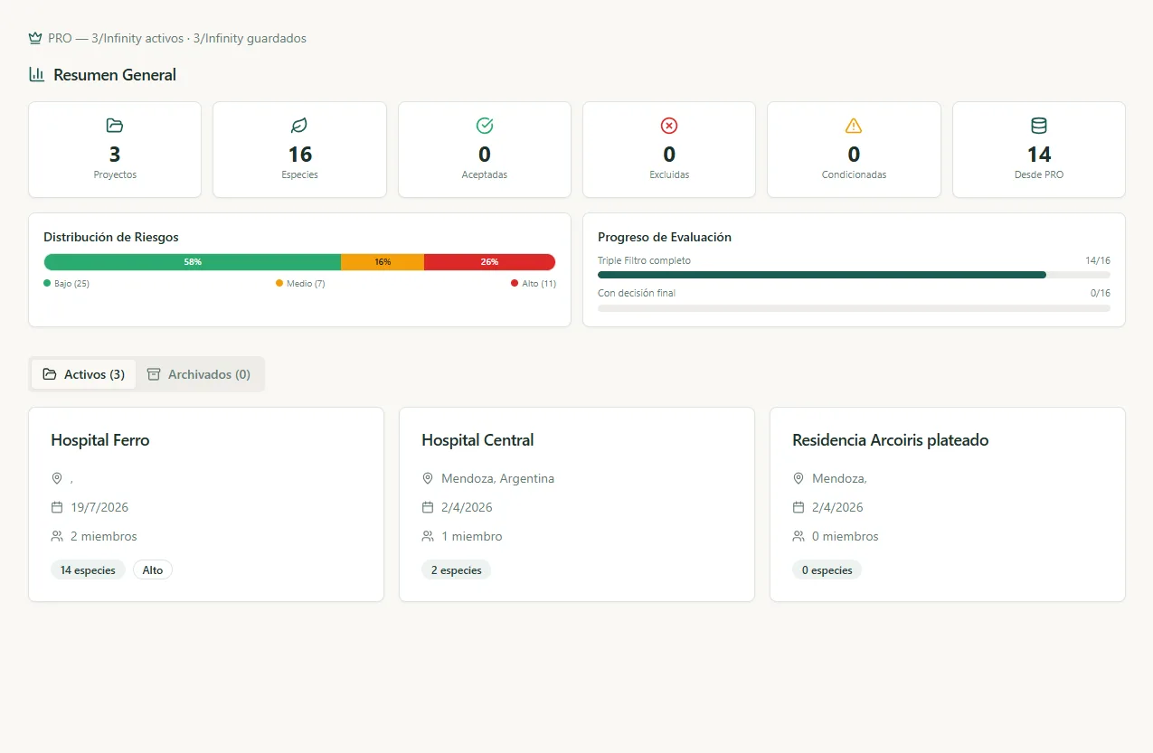Viewport: 1153px width, 753px height.
Task: Click the 14/16 progress value
Action: point(1098,260)
